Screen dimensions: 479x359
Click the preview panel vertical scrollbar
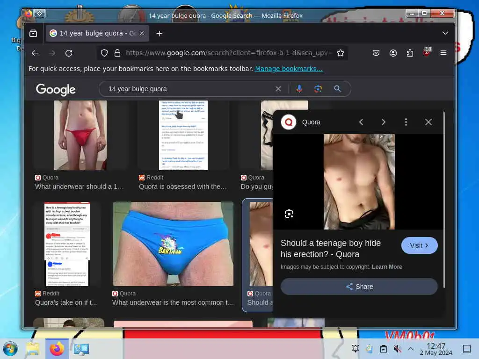tap(444, 200)
